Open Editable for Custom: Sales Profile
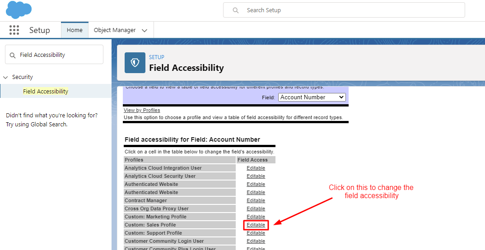Image resolution: width=485 pixels, height=250 pixels. click(256, 225)
